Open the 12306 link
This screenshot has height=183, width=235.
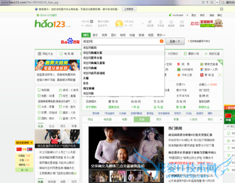[213, 84]
